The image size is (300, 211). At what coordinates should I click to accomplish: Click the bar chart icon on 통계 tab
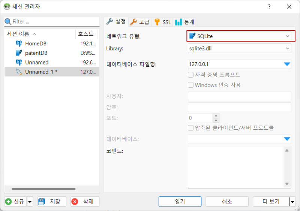tap(178, 22)
